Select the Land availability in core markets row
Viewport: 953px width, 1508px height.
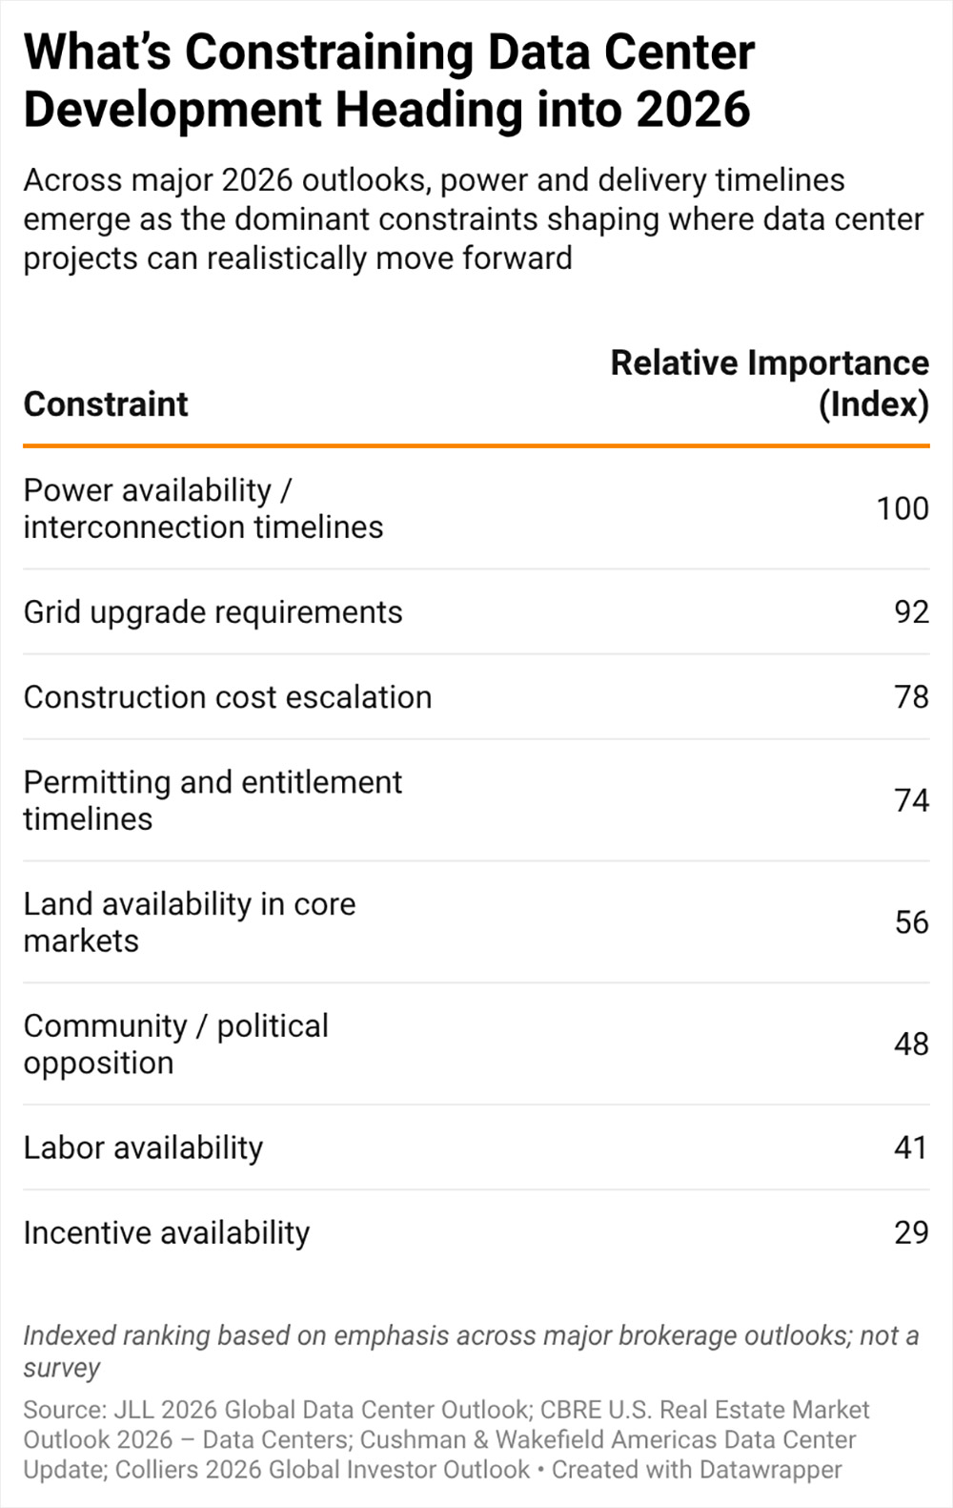pyautogui.click(x=190, y=922)
